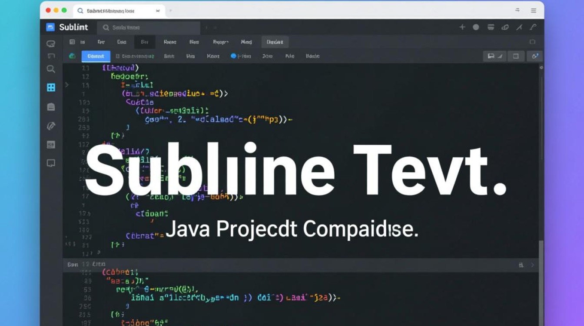Click the plus icon in the top toolbar
584x326 pixels.
tap(462, 27)
